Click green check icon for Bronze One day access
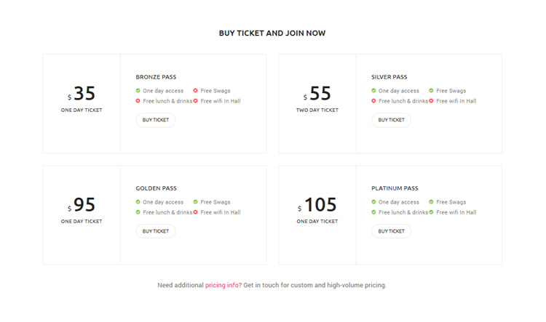 pyautogui.click(x=138, y=90)
